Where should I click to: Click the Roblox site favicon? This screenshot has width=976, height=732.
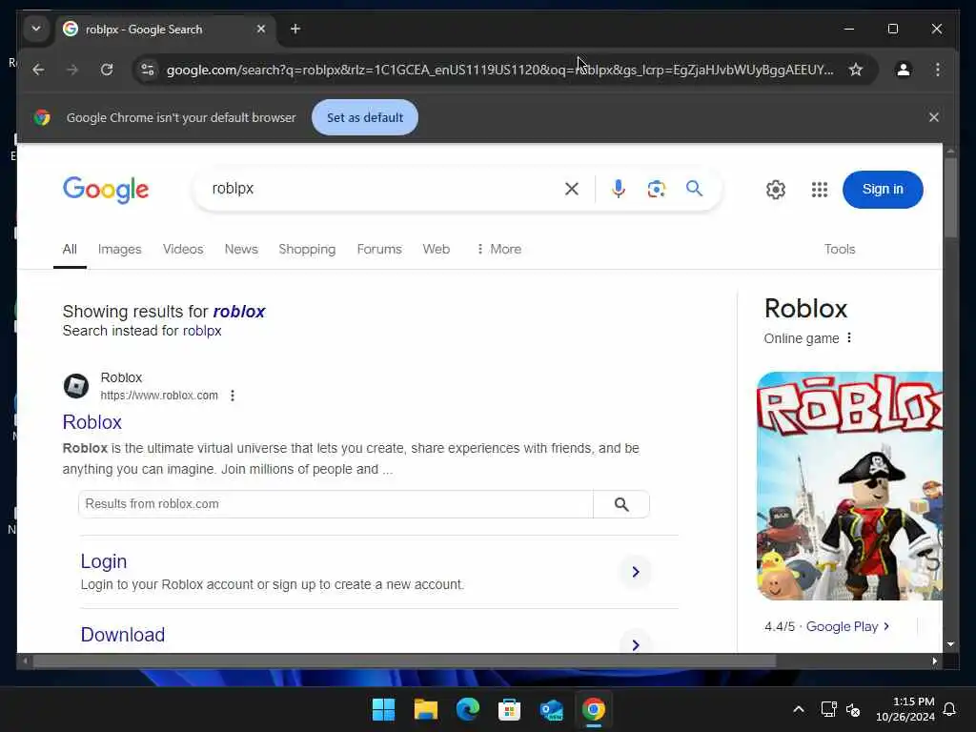[x=76, y=386]
